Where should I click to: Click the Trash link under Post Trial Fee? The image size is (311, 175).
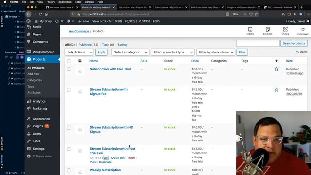[131, 157]
